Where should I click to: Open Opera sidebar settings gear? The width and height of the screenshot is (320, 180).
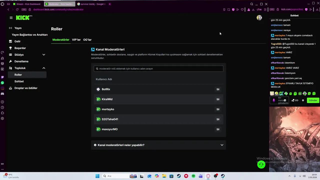[x=2, y=118]
